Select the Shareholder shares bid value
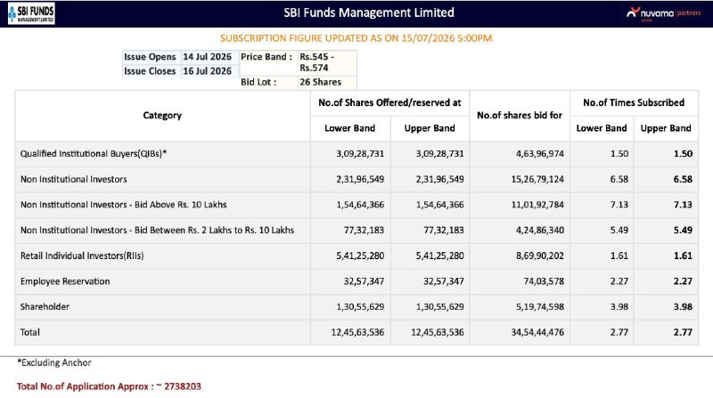Image resolution: width=713 pixels, height=398 pixels. pos(540,306)
